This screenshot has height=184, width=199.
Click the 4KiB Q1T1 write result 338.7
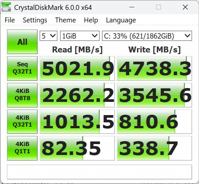[x=154, y=148]
